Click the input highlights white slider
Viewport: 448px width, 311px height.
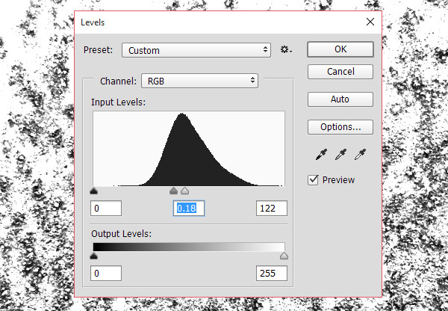(185, 191)
